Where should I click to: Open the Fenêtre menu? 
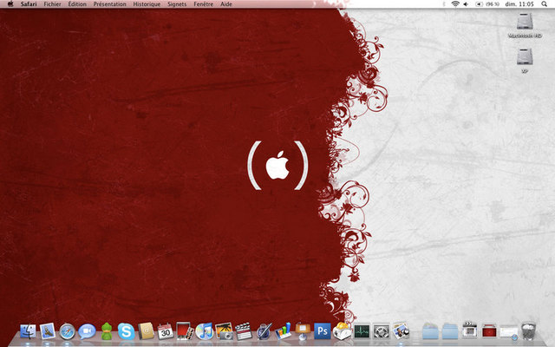coord(204,4)
